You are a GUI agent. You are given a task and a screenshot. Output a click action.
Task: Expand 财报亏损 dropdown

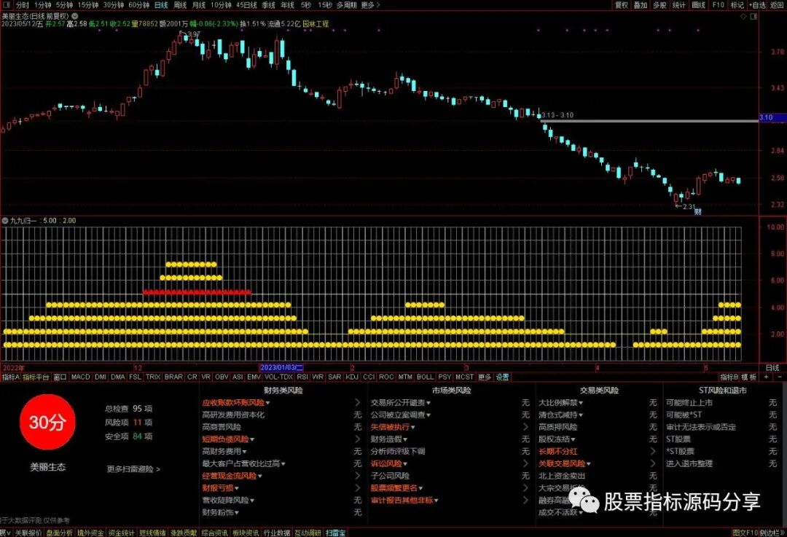coord(237,488)
